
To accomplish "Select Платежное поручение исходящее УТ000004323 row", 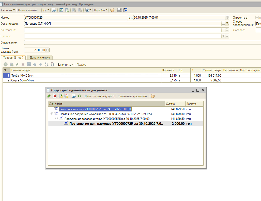I will 106,114.
